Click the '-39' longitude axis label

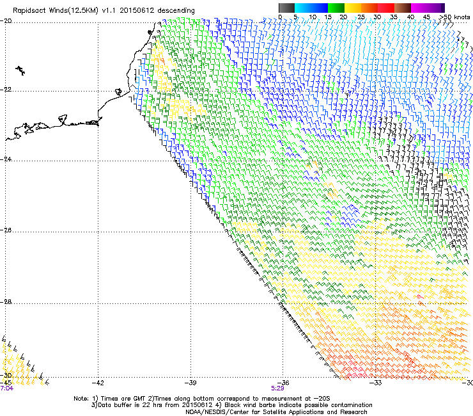tap(190, 383)
